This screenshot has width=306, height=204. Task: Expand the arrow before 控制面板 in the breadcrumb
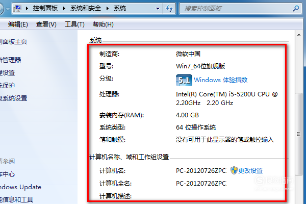click(x=27, y=8)
